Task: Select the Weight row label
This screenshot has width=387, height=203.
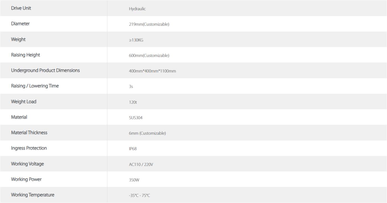Action: coord(18,39)
